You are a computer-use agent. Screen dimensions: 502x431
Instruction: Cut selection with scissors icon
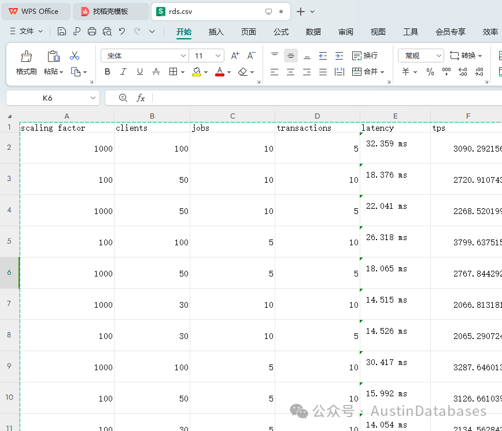75,56
